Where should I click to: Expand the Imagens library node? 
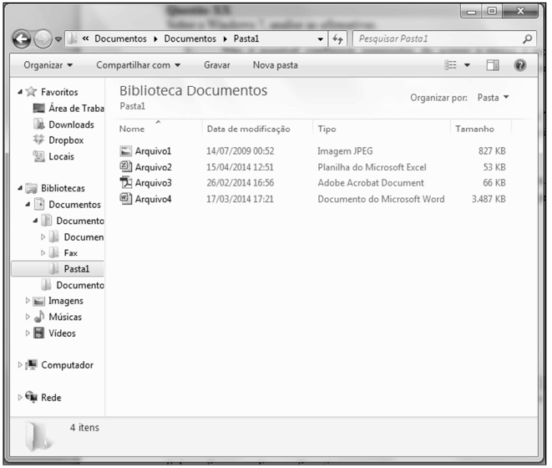click(x=28, y=301)
